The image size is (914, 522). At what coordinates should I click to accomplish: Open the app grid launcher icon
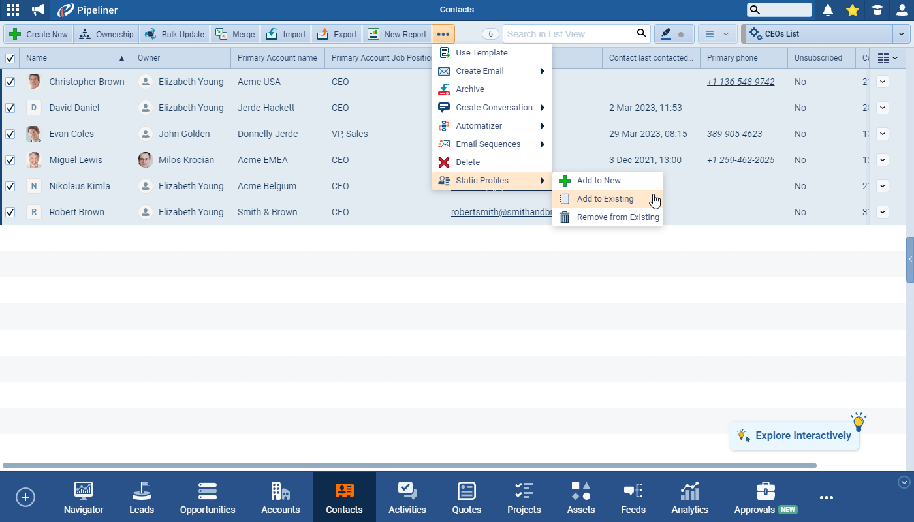(x=12, y=10)
